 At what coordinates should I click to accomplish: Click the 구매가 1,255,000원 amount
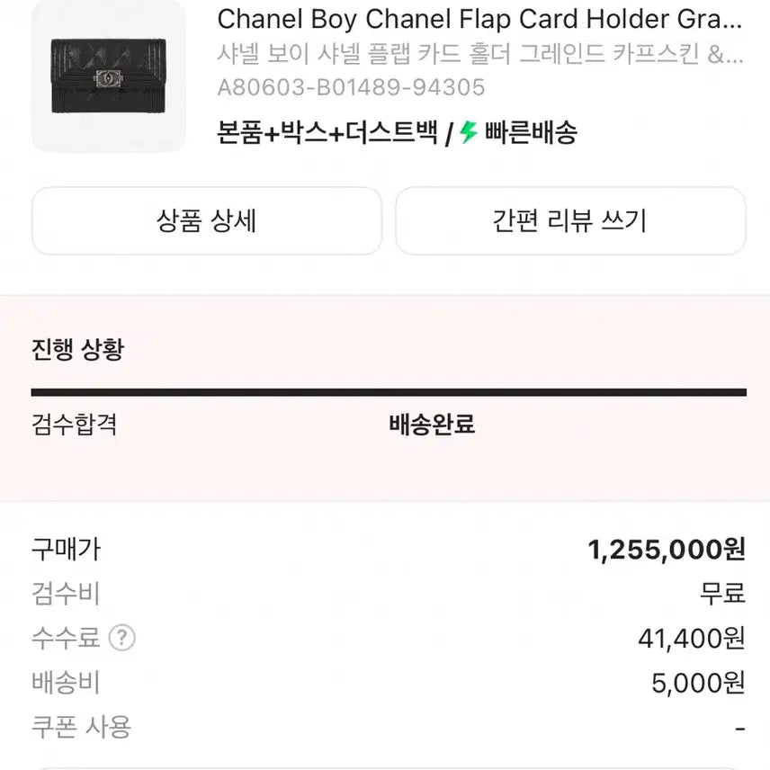click(667, 549)
